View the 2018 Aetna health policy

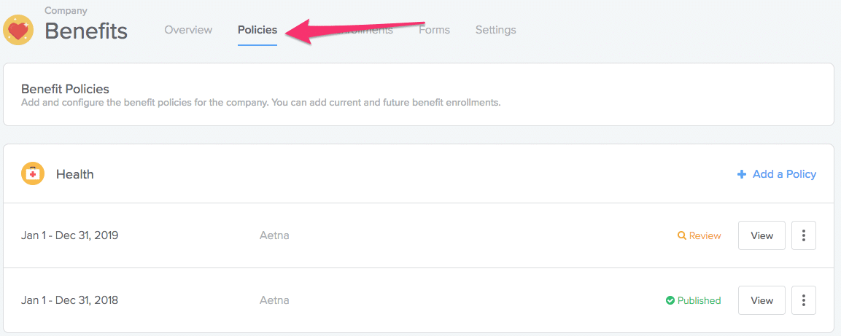761,300
